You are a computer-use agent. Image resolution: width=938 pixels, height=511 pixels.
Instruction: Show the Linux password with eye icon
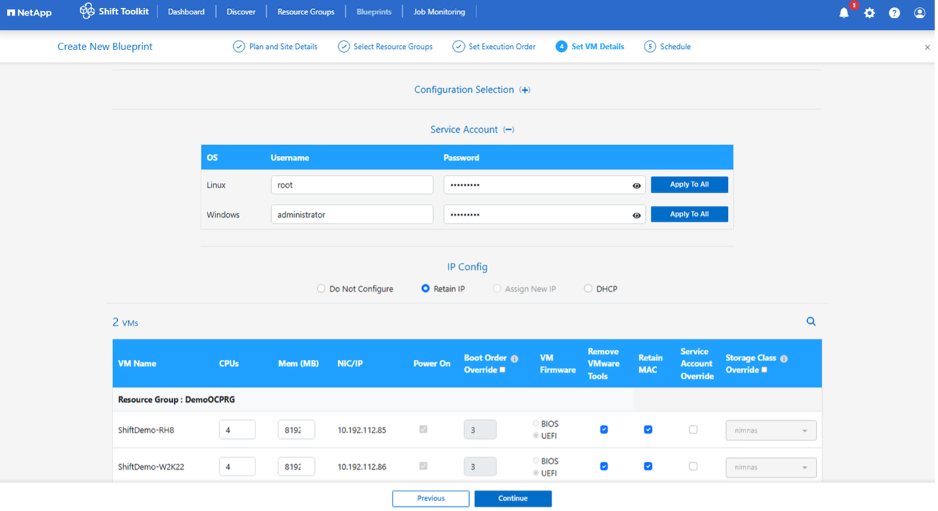click(636, 185)
